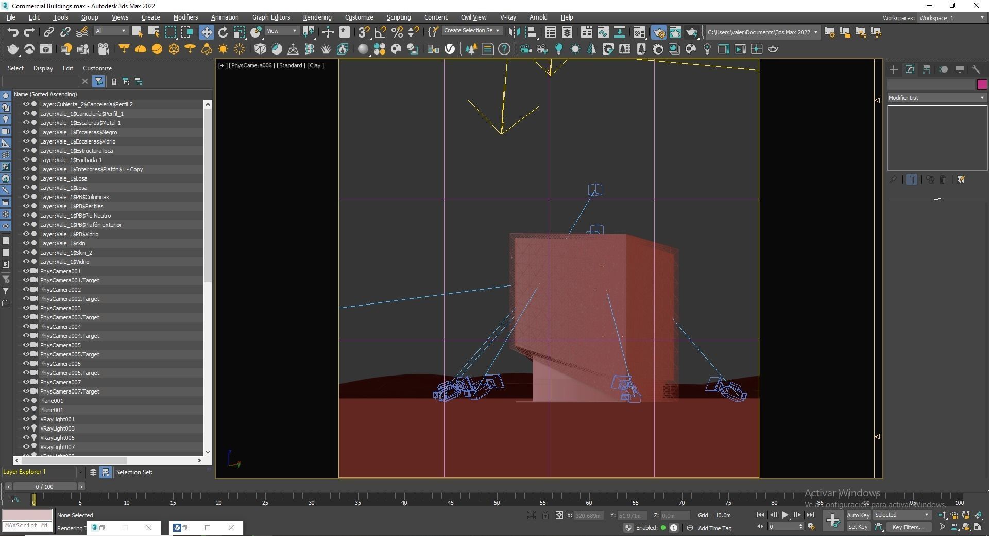Open the Create tab in command panel
Viewport: 989px width, 536px height.
[894, 69]
